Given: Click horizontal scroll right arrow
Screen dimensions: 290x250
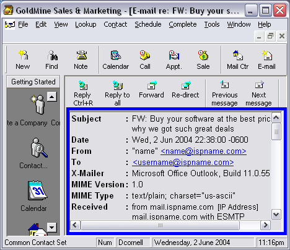Looking at the screenshot, I should click(265, 225).
